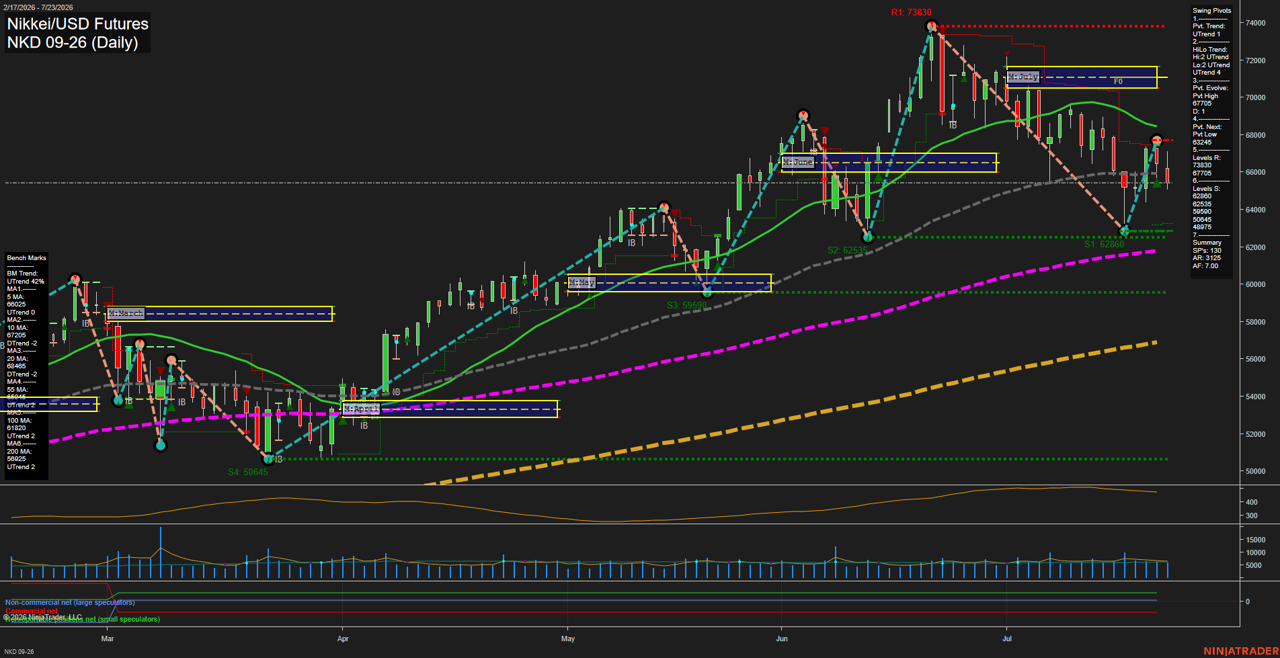
Task: Click the 2/17/2026 - 7/23/2026 date range
Action: coord(38,7)
